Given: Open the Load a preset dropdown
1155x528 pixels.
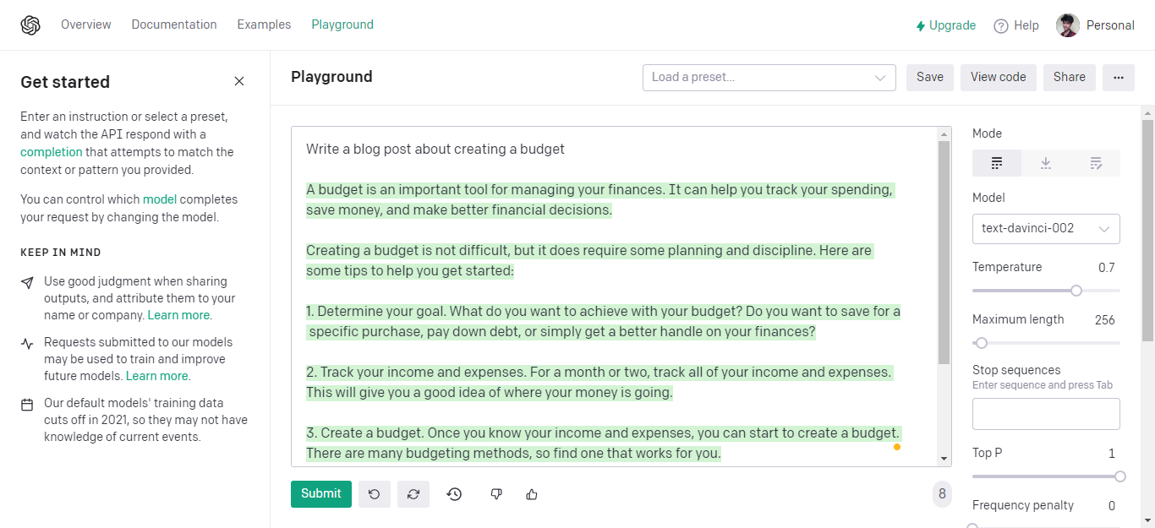Looking at the screenshot, I should [769, 77].
